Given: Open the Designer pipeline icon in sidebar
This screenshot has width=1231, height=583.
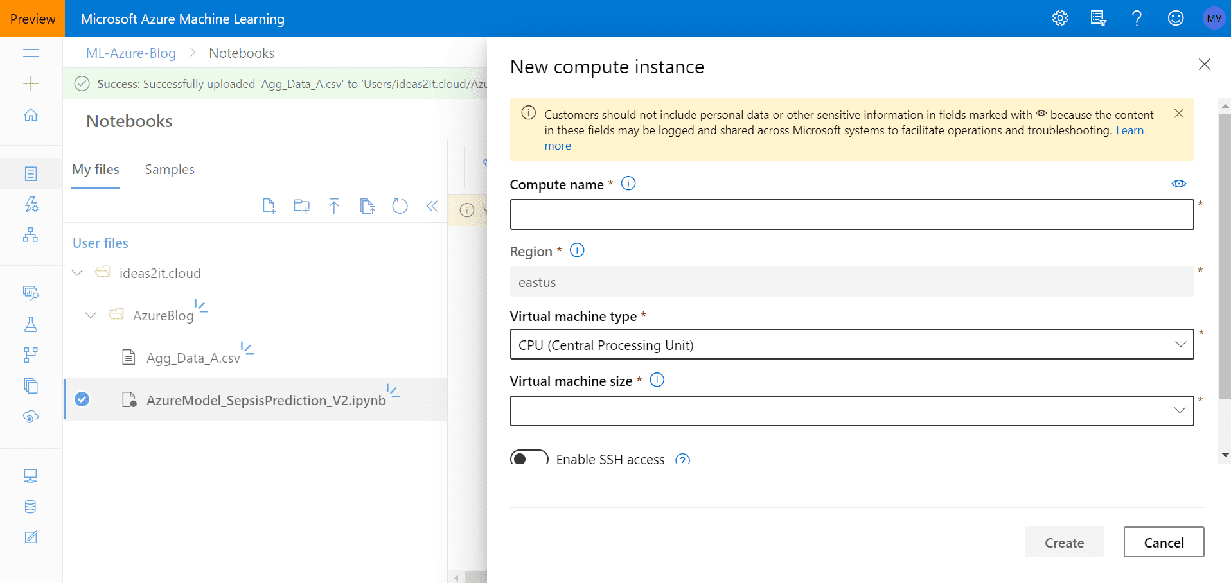Looking at the screenshot, I should [31, 235].
